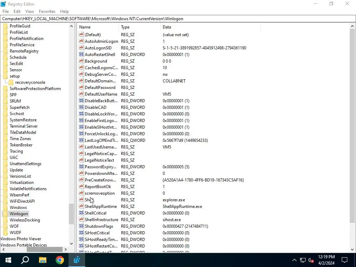356x267 pixels.
Task: Select the Time Zones key
Action: (x=20, y=138)
